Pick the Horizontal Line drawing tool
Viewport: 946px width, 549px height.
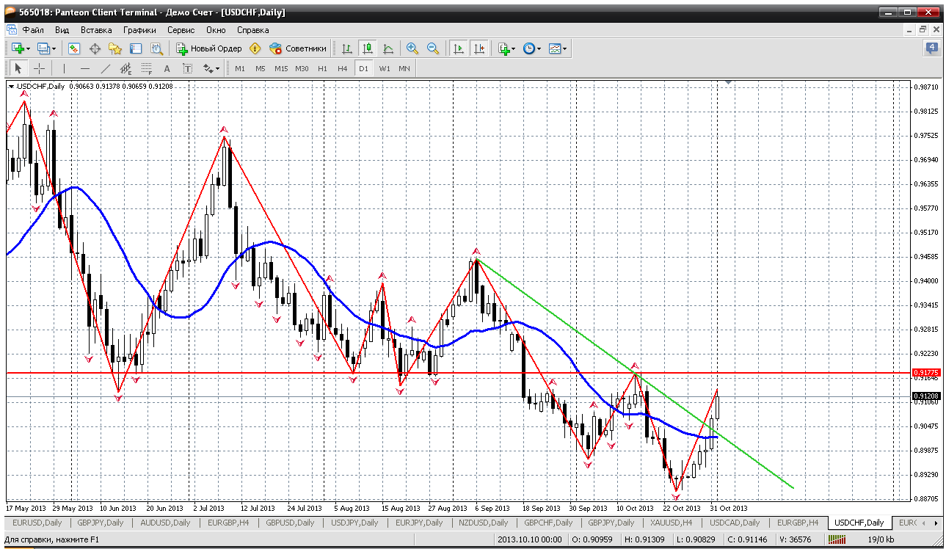point(85,68)
